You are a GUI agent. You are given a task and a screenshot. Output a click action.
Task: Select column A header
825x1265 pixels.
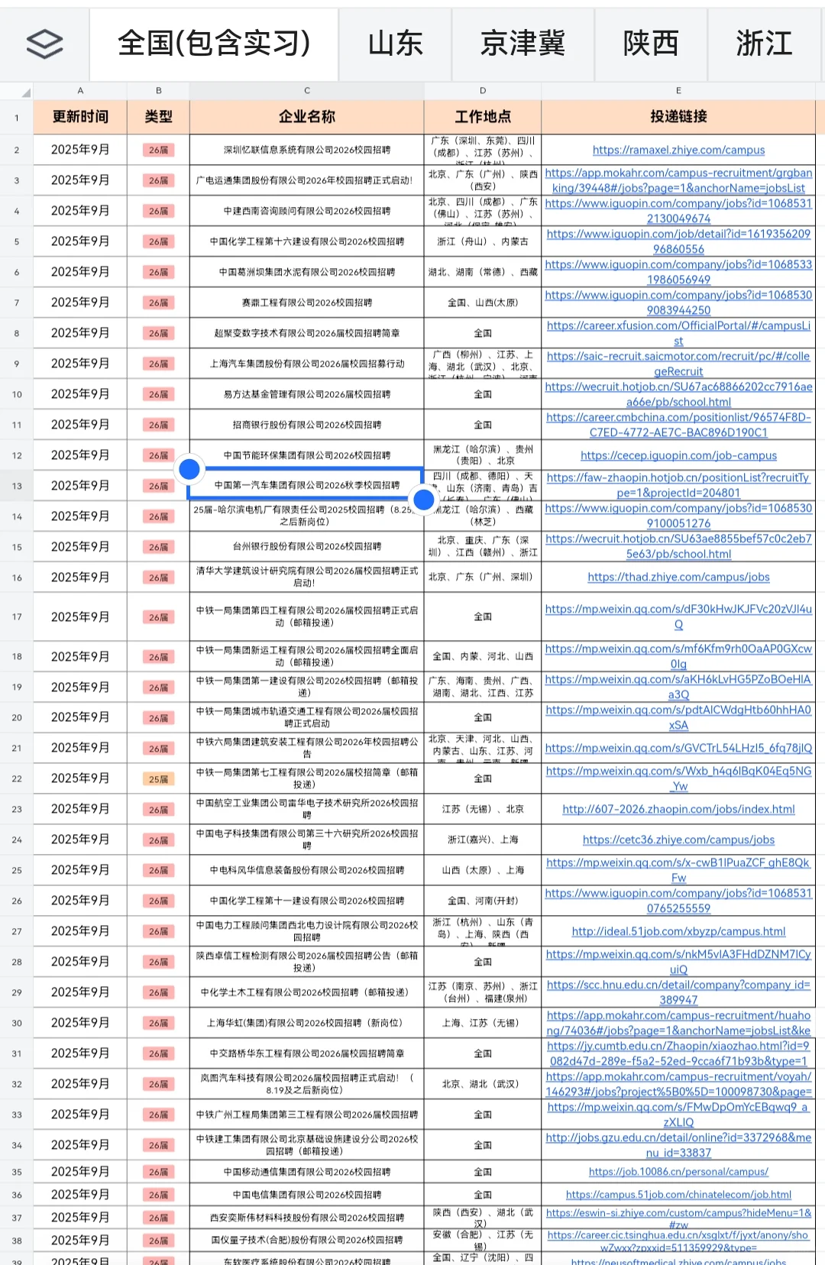(80, 90)
